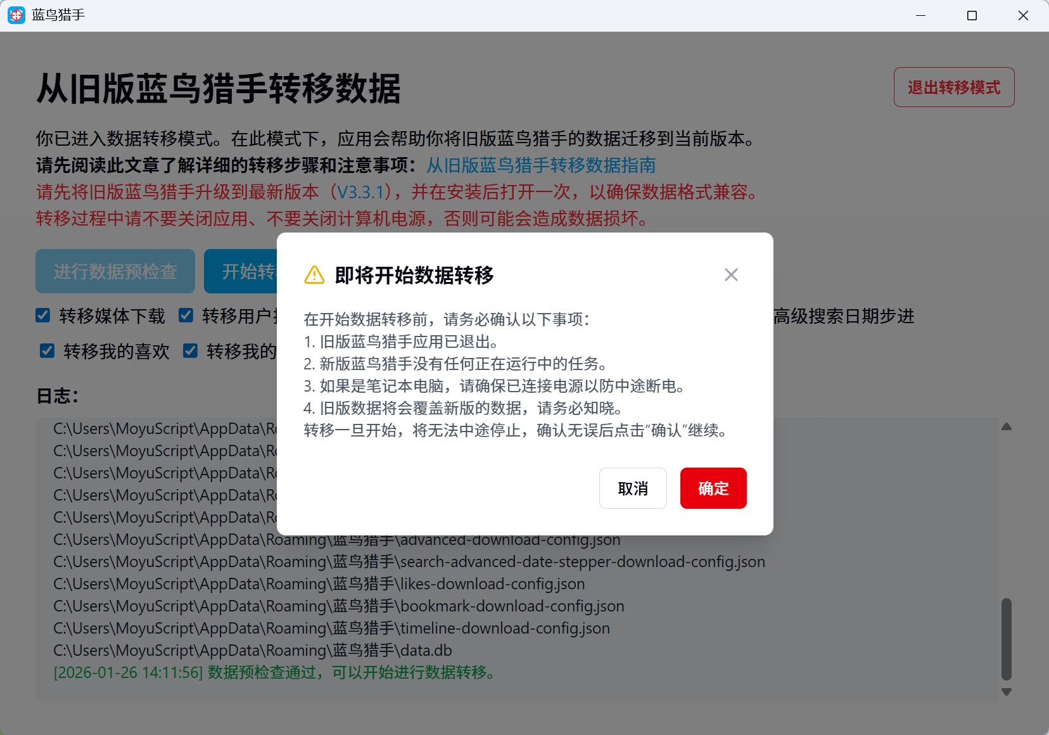Click the 开始转移 button

click(242, 271)
